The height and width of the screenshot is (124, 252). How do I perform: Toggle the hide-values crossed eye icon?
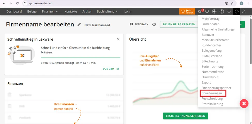tap(154, 25)
